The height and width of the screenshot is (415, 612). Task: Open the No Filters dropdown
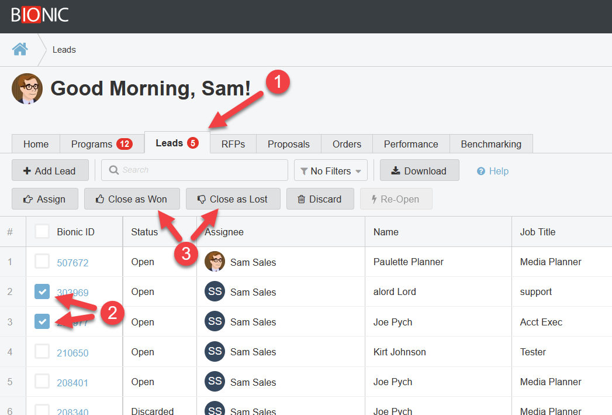[330, 171]
